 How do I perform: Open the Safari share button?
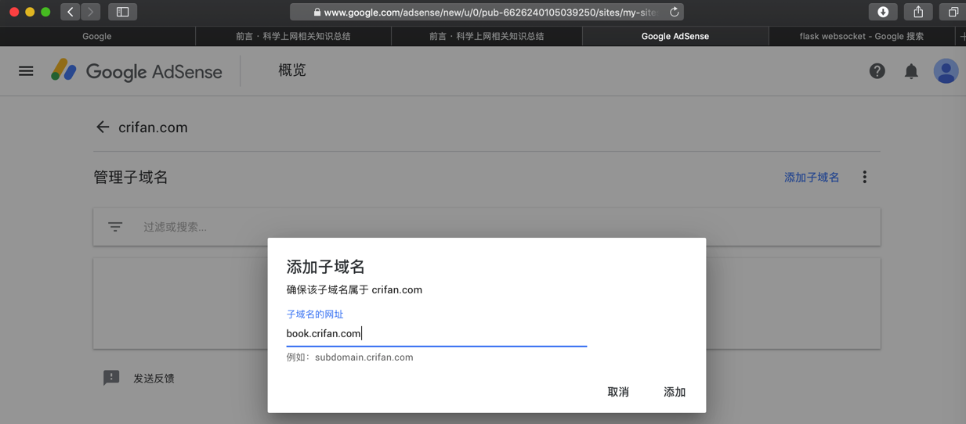pyautogui.click(x=918, y=12)
